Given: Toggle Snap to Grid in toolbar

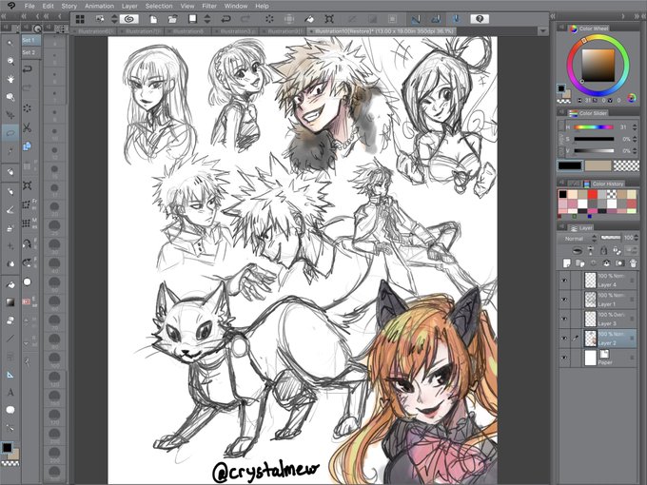Looking at the screenshot, I should pyautogui.click(x=456, y=19).
